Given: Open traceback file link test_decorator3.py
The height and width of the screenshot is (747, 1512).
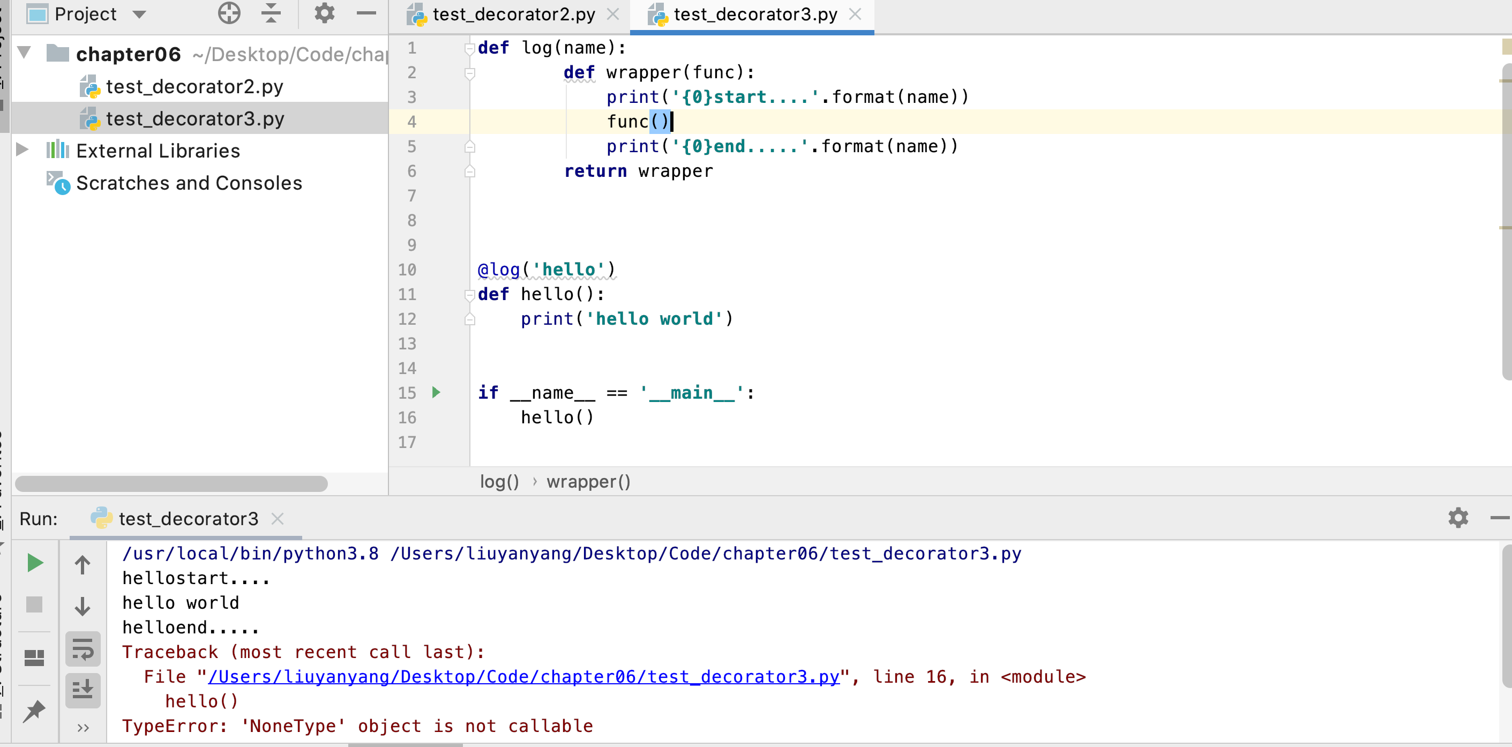Looking at the screenshot, I should point(523,676).
